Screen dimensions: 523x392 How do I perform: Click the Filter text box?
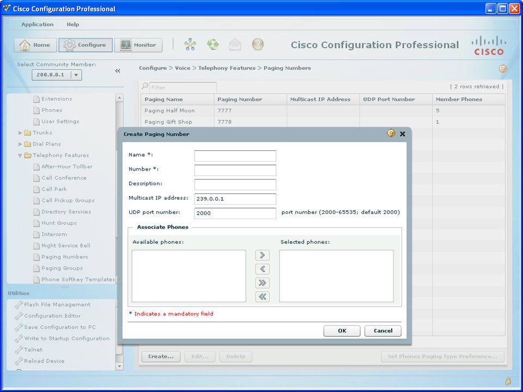[x=183, y=87]
